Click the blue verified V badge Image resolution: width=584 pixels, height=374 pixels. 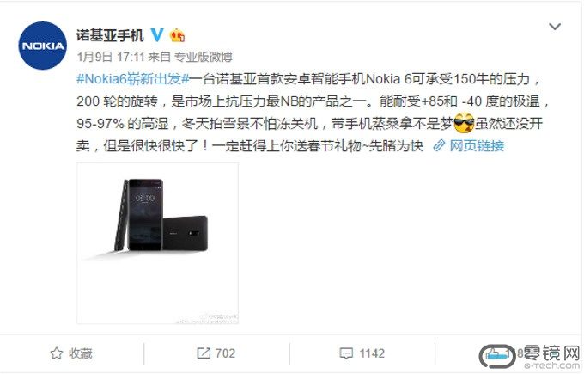click(x=157, y=35)
